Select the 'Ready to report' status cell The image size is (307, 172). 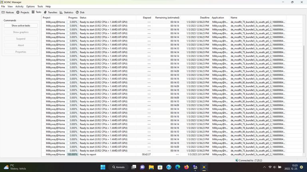(88, 154)
